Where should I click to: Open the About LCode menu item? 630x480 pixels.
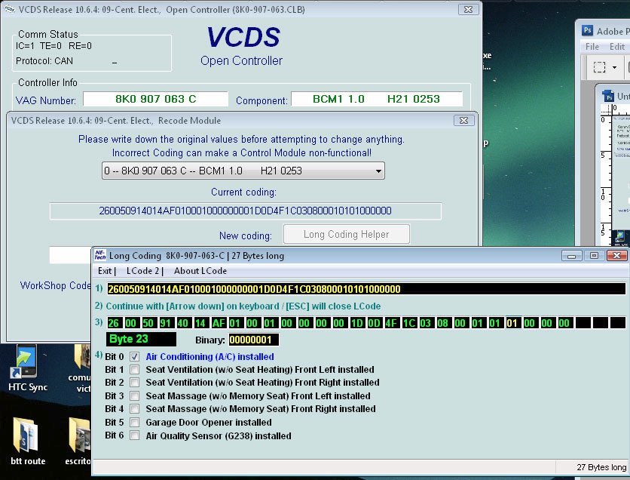point(200,271)
